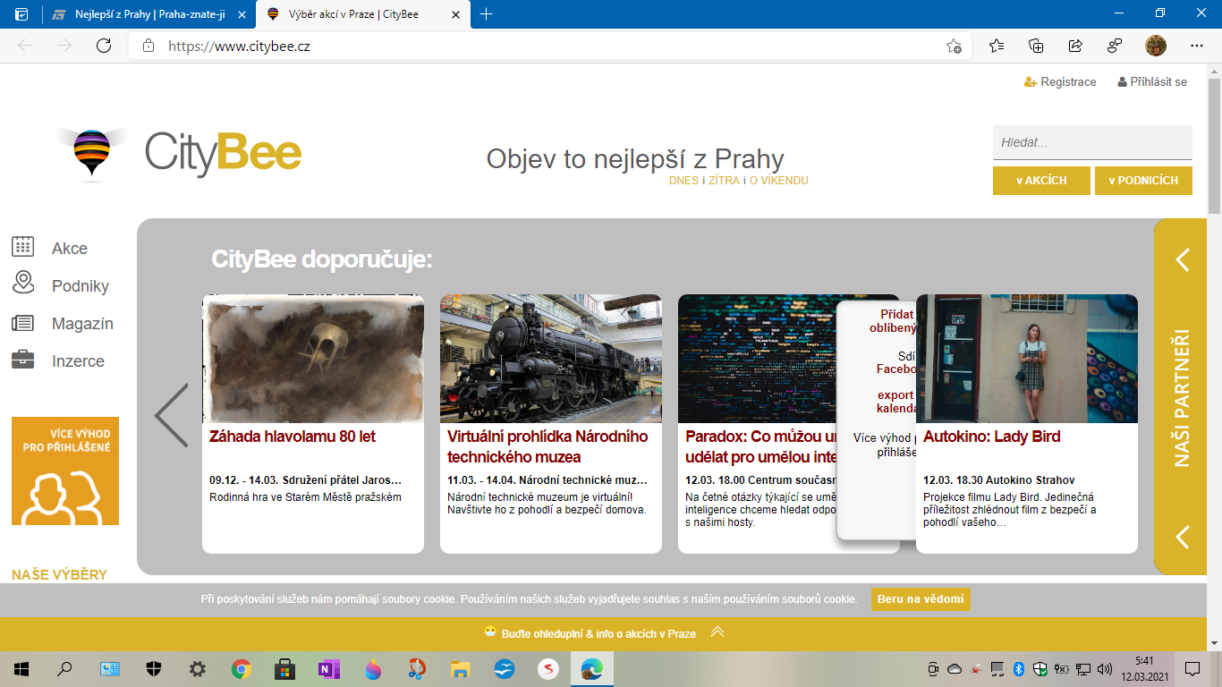Click taskbar volume speaker icon
Screen dimensions: 1222x687
[1104, 668]
